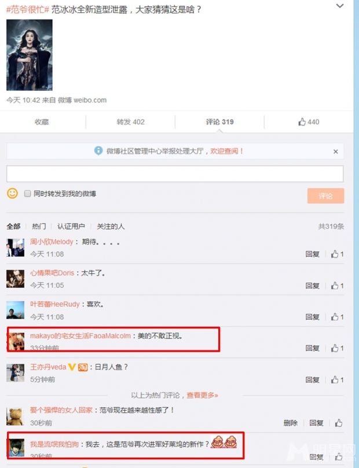Like 王亦丹veda's comment thumbs-up
This screenshot has width=359, height=468.
tap(337, 379)
